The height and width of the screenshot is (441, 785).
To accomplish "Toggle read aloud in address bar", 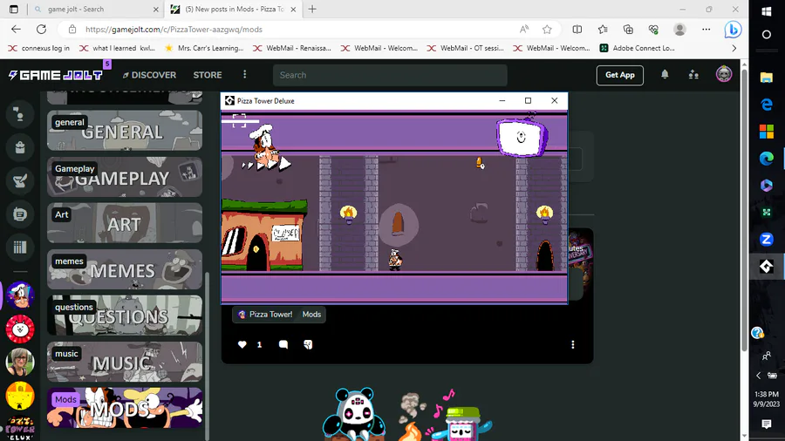I will coord(524,30).
